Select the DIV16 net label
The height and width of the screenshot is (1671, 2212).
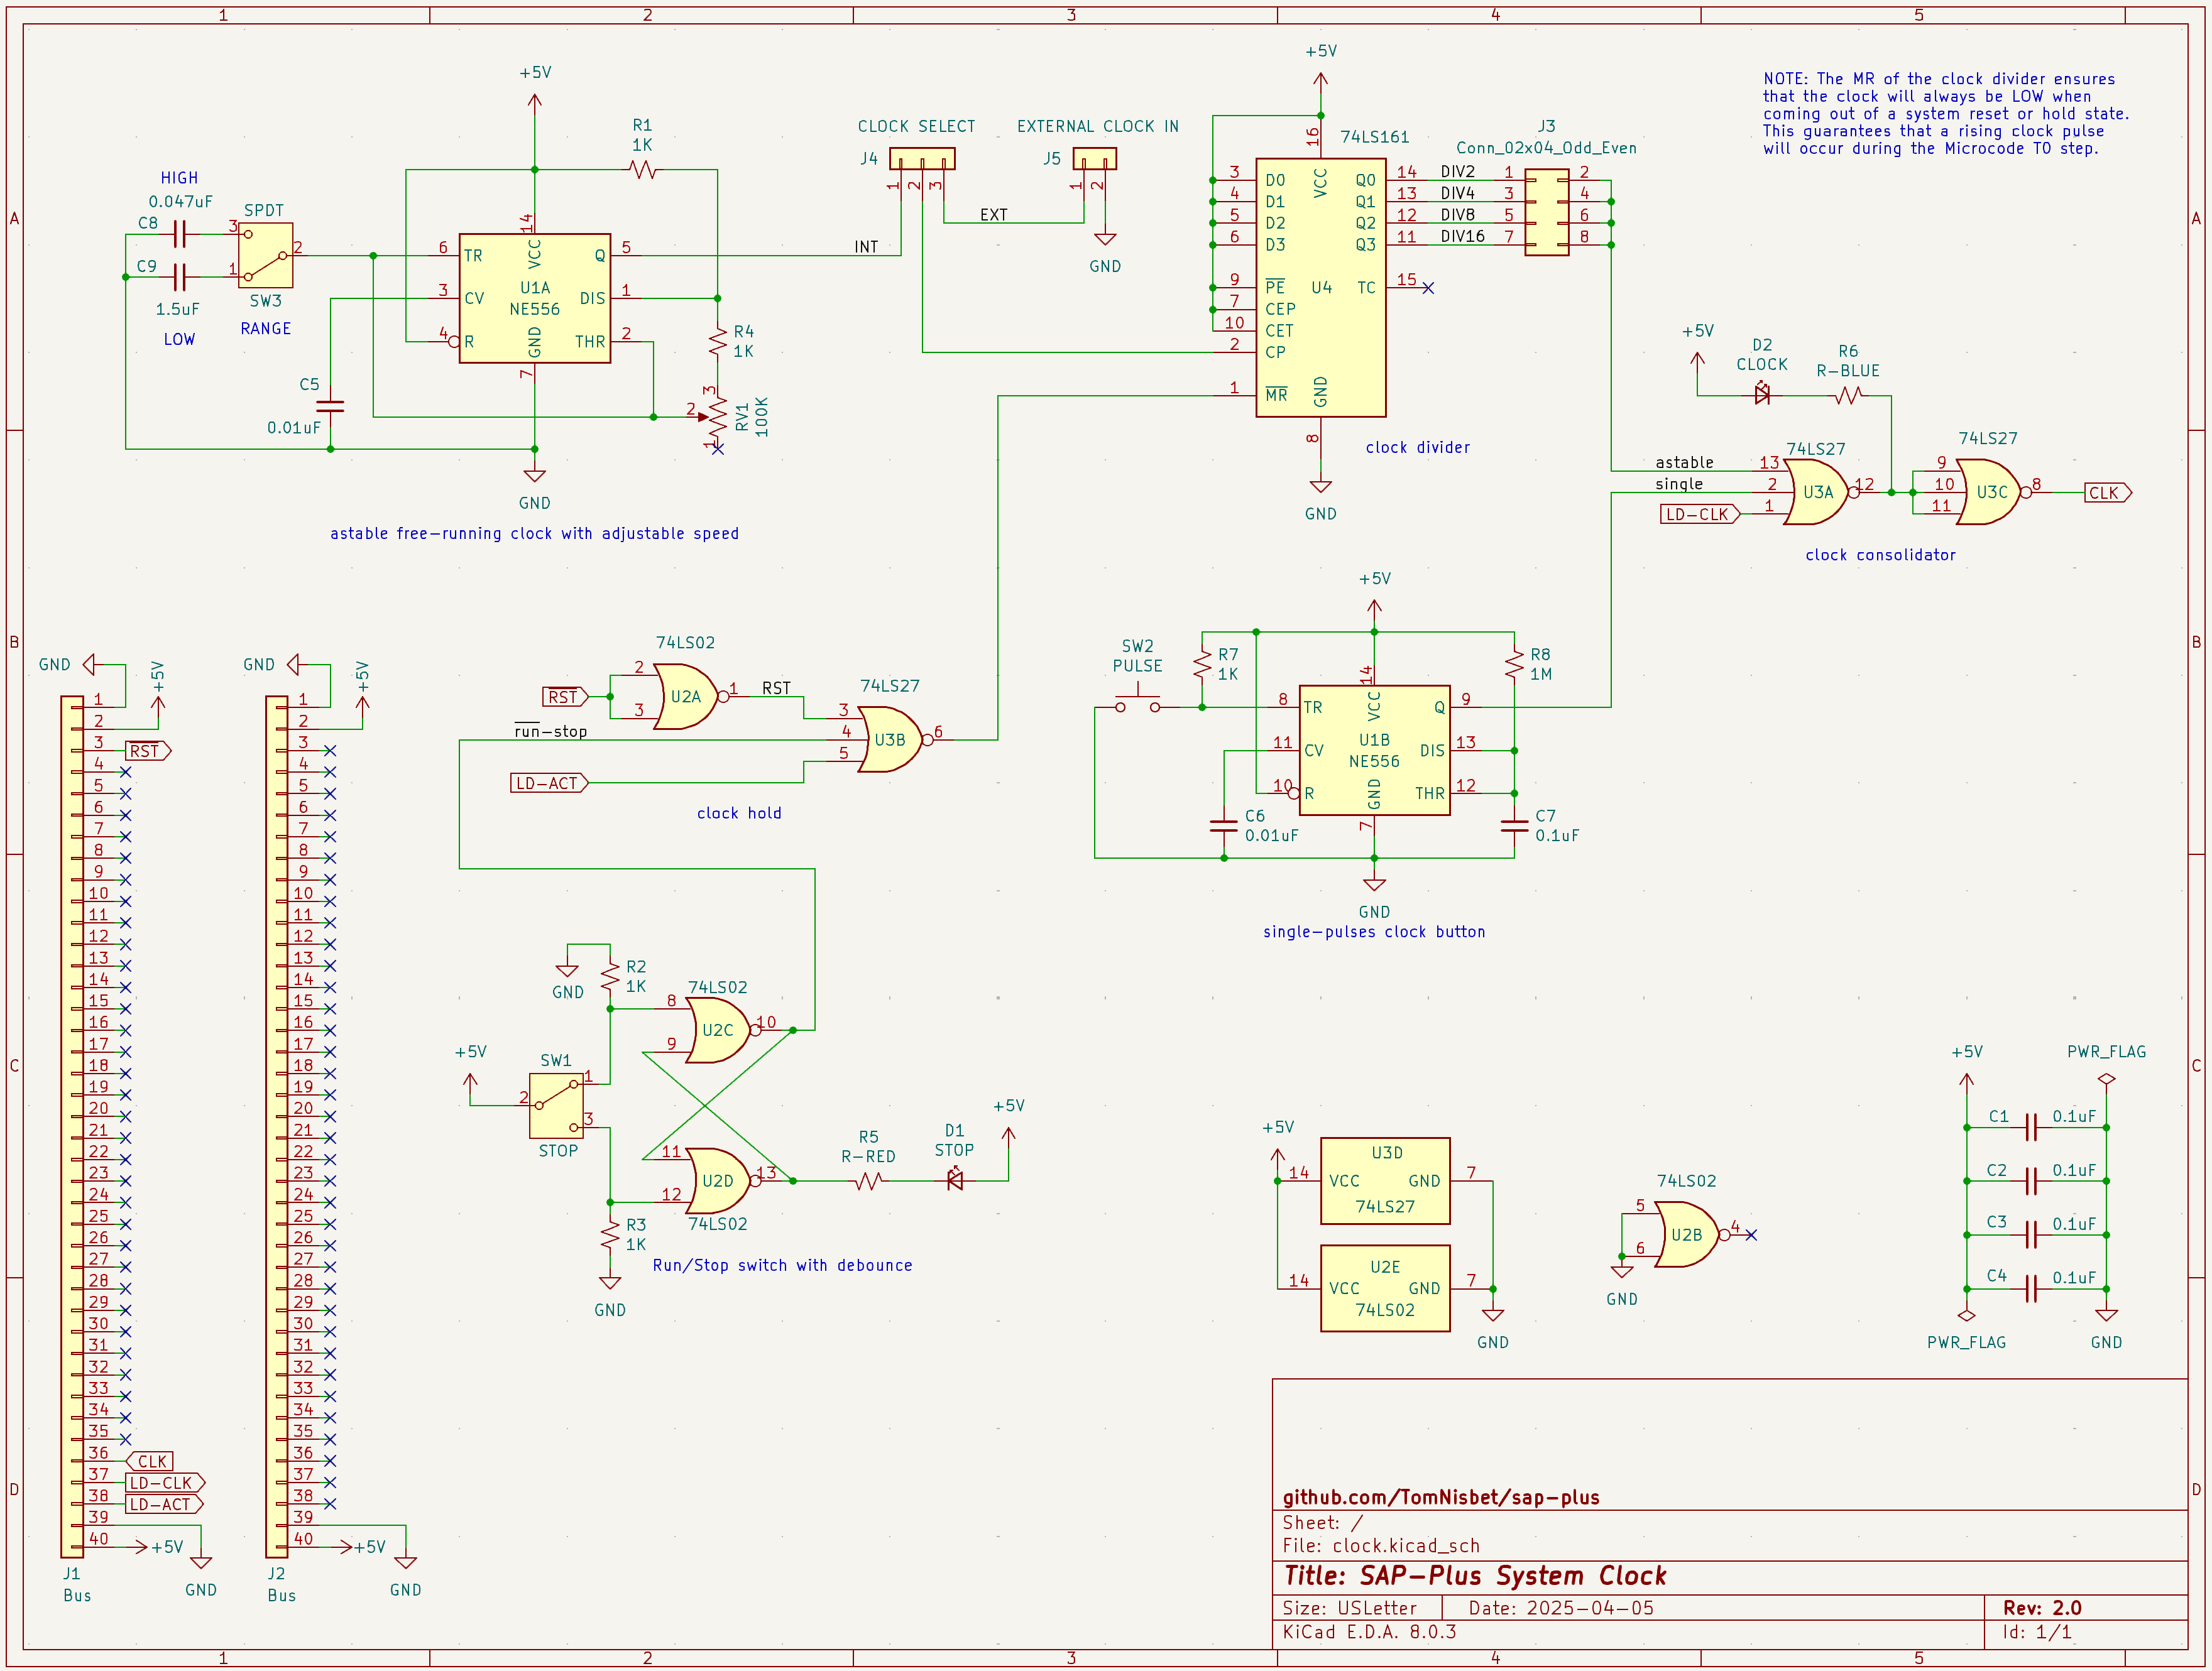[x=1462, y=236]
